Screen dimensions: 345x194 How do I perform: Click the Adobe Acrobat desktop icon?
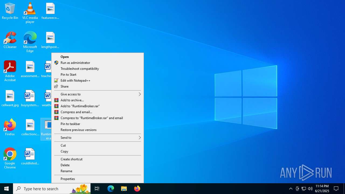[10, 71]
